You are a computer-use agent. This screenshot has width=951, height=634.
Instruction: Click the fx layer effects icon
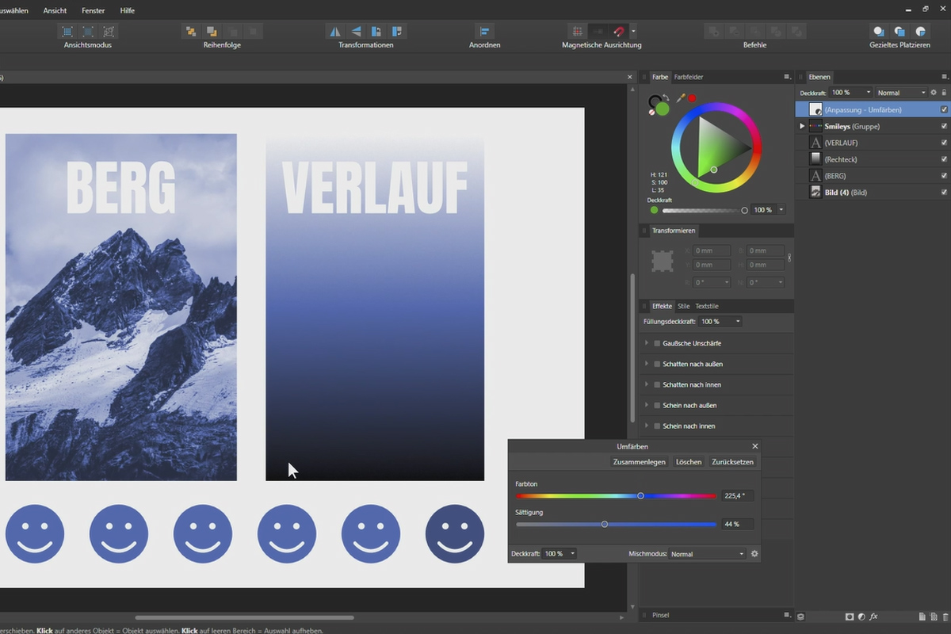click(873, 617)
